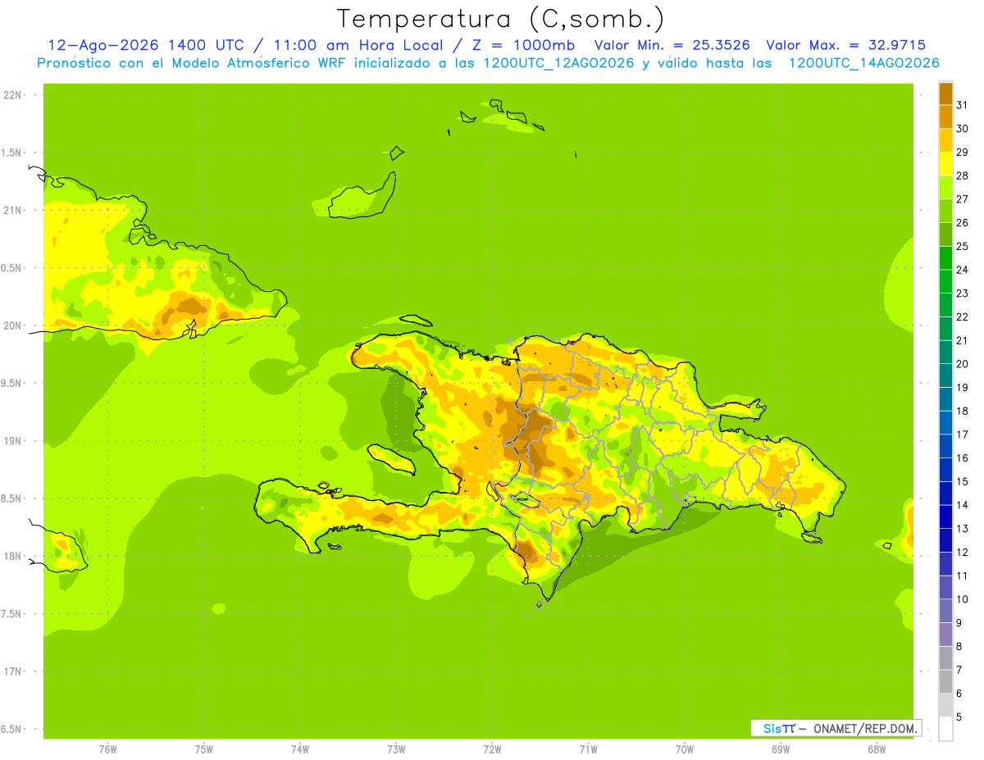Click the color bar label 13
984x760 pixels.
[962, 529]
